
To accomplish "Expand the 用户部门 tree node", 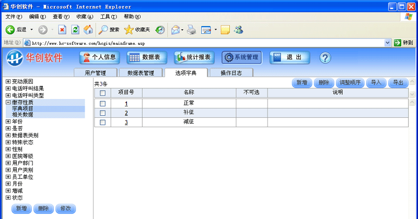I will [x=8, y=163].
